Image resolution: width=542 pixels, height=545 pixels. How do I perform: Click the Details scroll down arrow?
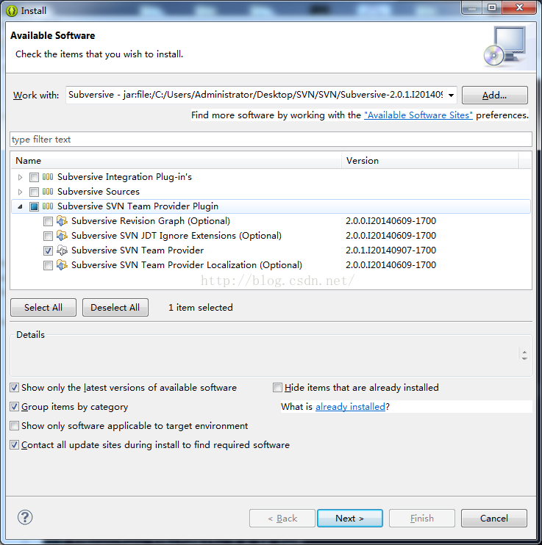click(x=524, y=358)
